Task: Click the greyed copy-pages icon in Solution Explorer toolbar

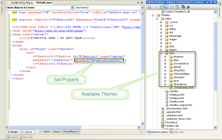Action: [156, 7]
